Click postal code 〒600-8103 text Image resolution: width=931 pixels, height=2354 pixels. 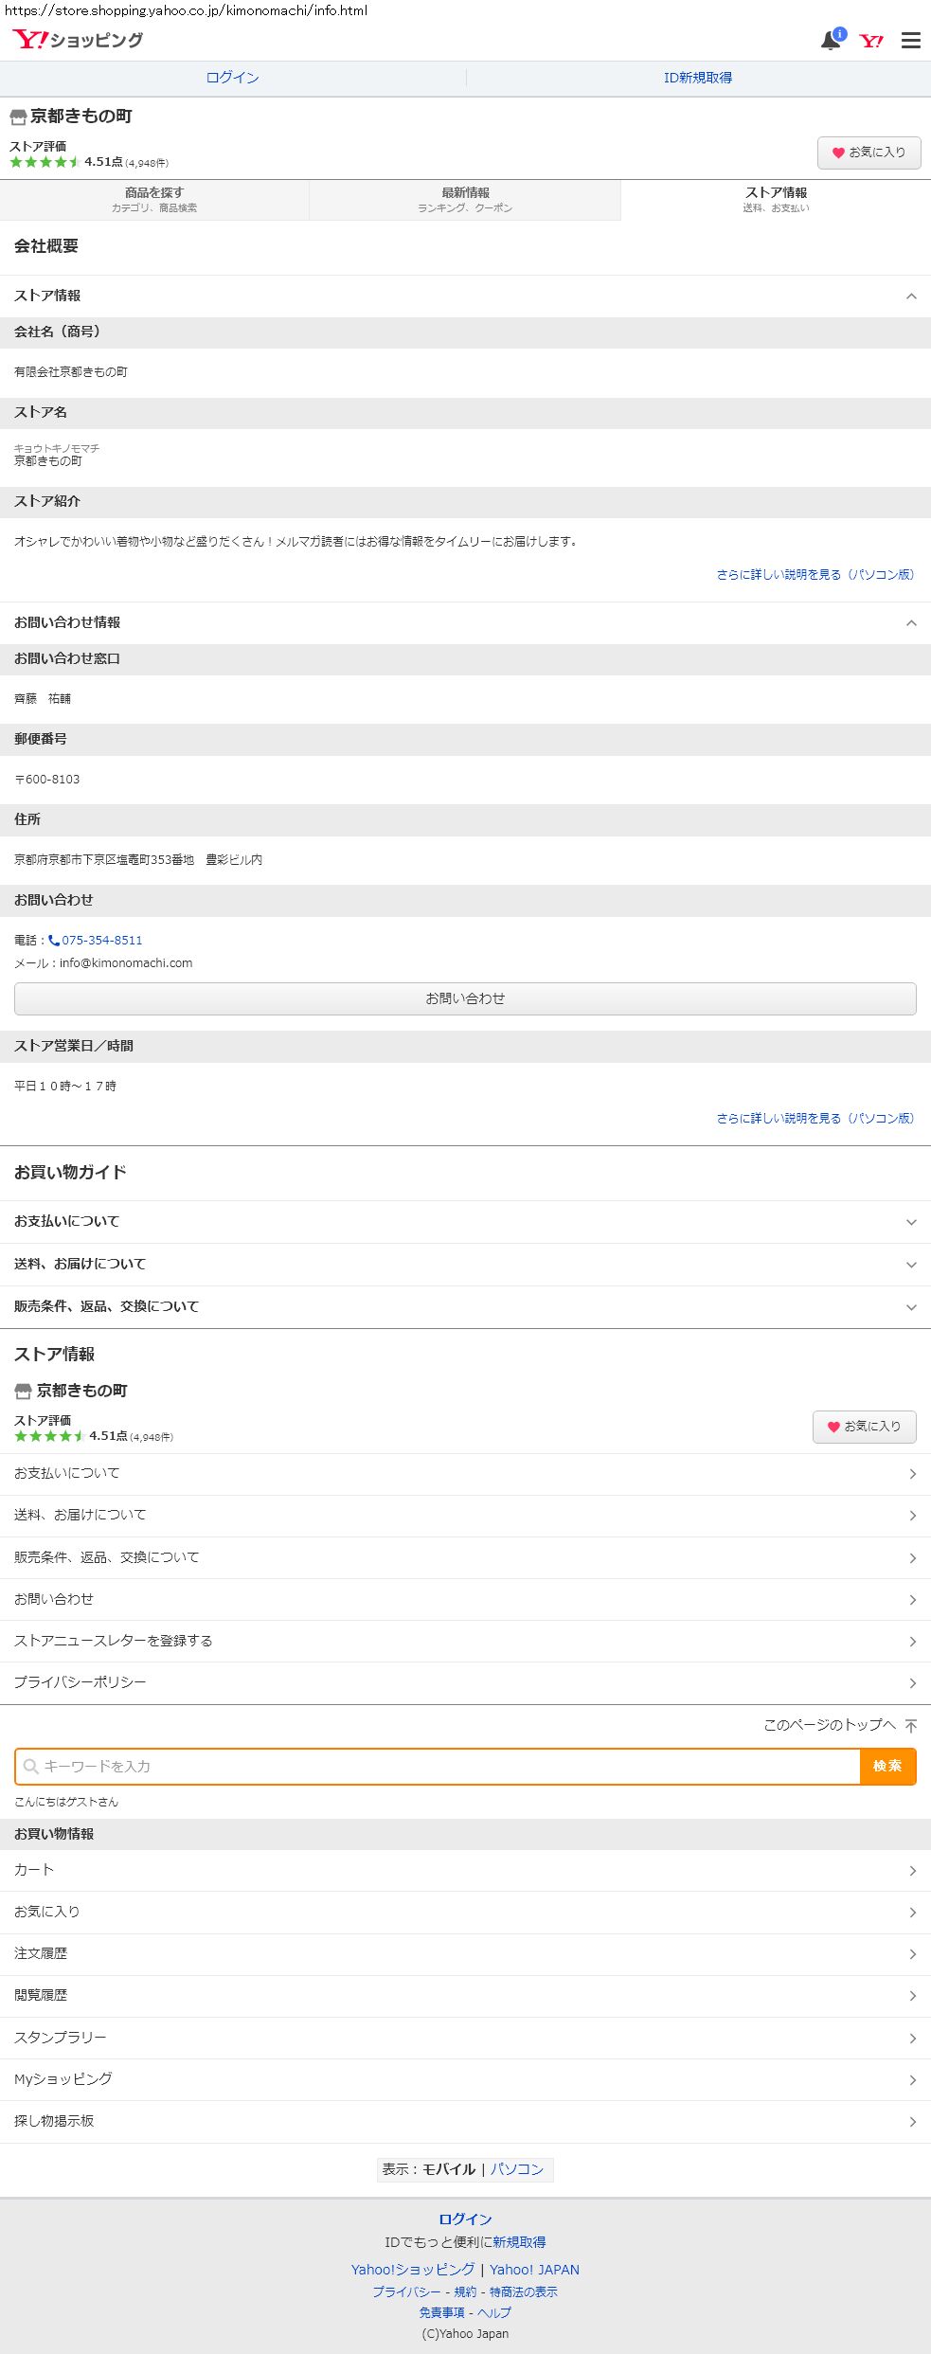pyautogui.click(x=47, y=780)
